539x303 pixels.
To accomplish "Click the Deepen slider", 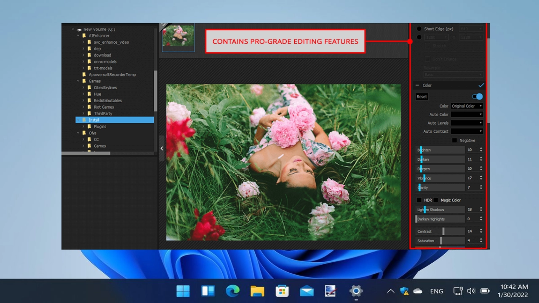I will pos(440,169).
